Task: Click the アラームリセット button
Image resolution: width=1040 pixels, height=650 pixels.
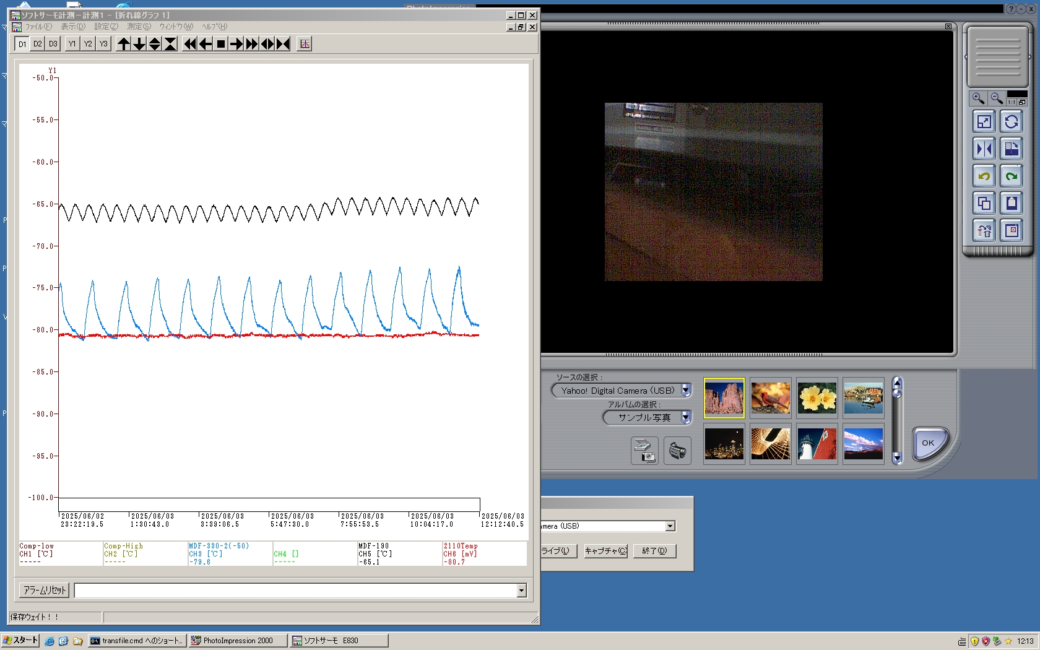Action: pyautogui.click(x=45, y=591)
